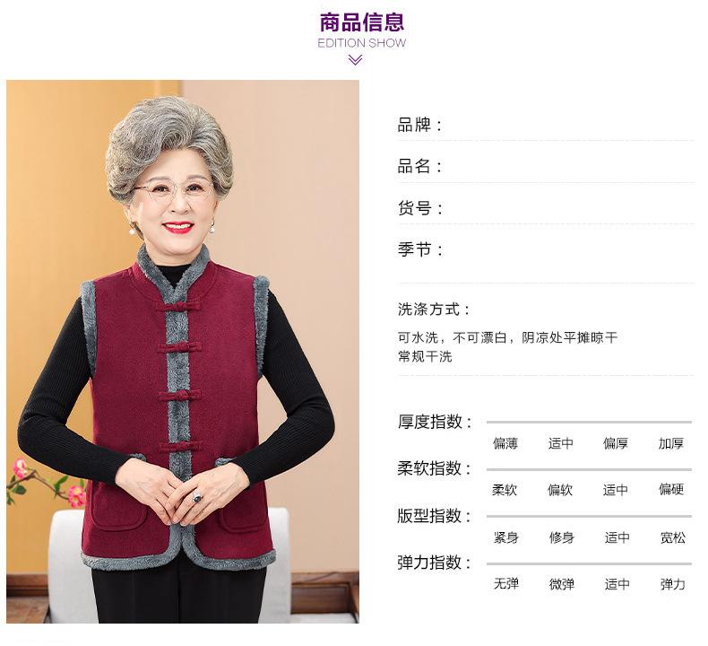
Task: Choose 柔软 on softness index
Action: tap(505, 490)
